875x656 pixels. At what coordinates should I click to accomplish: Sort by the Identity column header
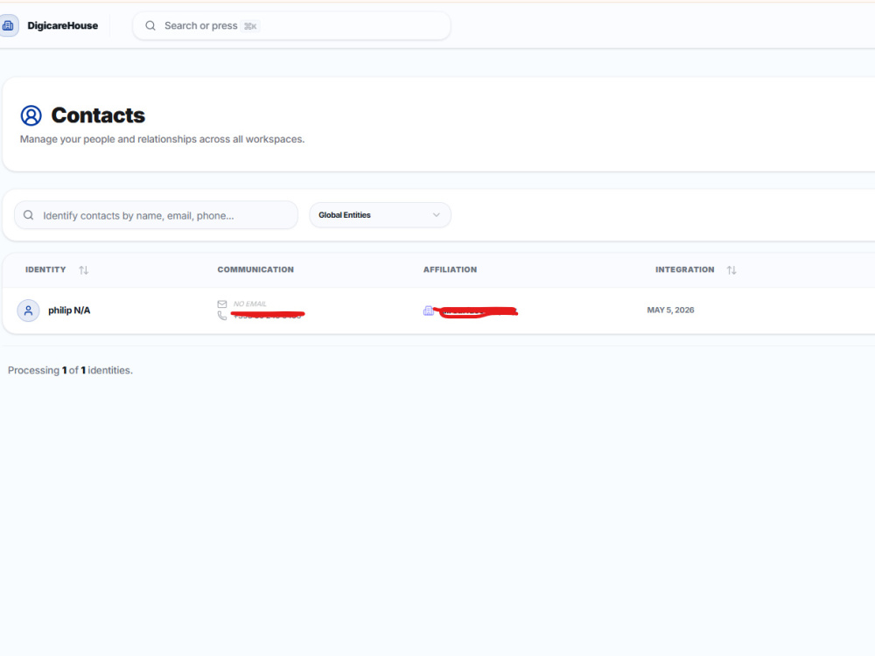click(45, 270)
